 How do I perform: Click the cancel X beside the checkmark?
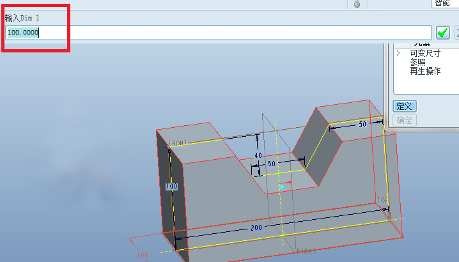pos(456,33)
